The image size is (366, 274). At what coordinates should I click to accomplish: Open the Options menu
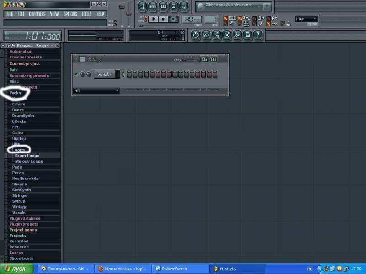[70, 14]
